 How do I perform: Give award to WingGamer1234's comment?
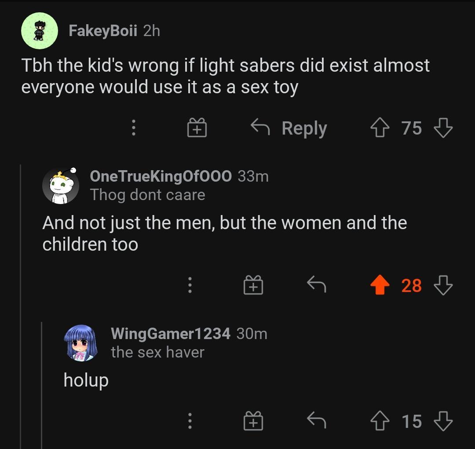click(253, 421)
